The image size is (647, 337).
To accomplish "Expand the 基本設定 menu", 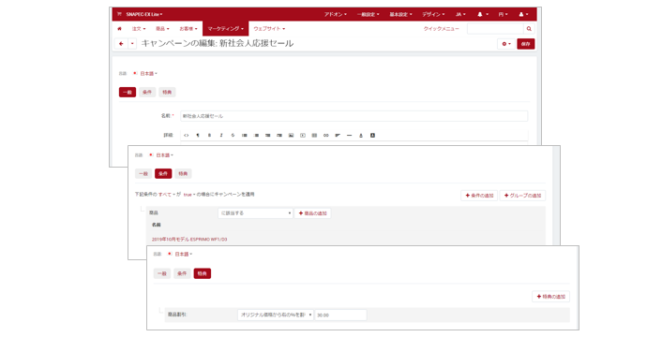I will point(400,14).
